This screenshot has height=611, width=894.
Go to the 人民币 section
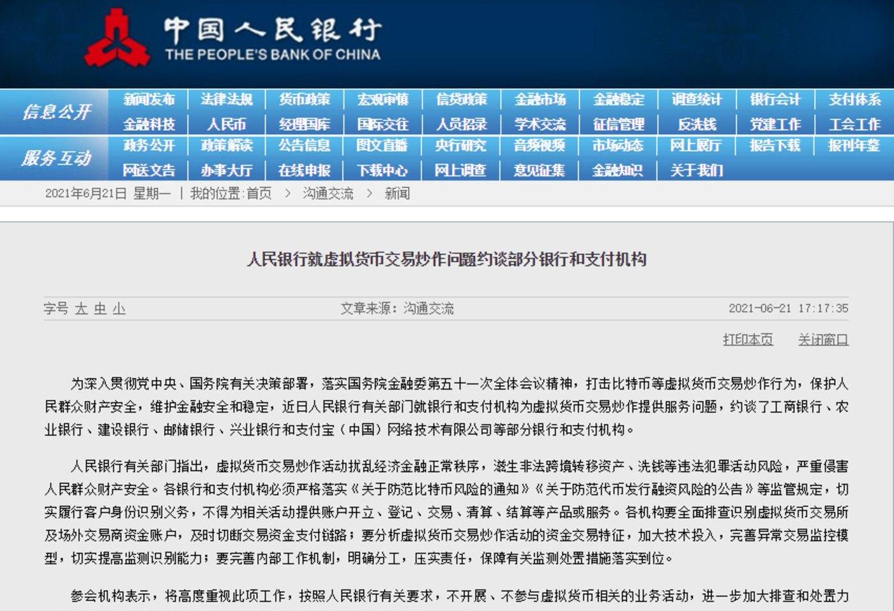(x=227, y=124)
